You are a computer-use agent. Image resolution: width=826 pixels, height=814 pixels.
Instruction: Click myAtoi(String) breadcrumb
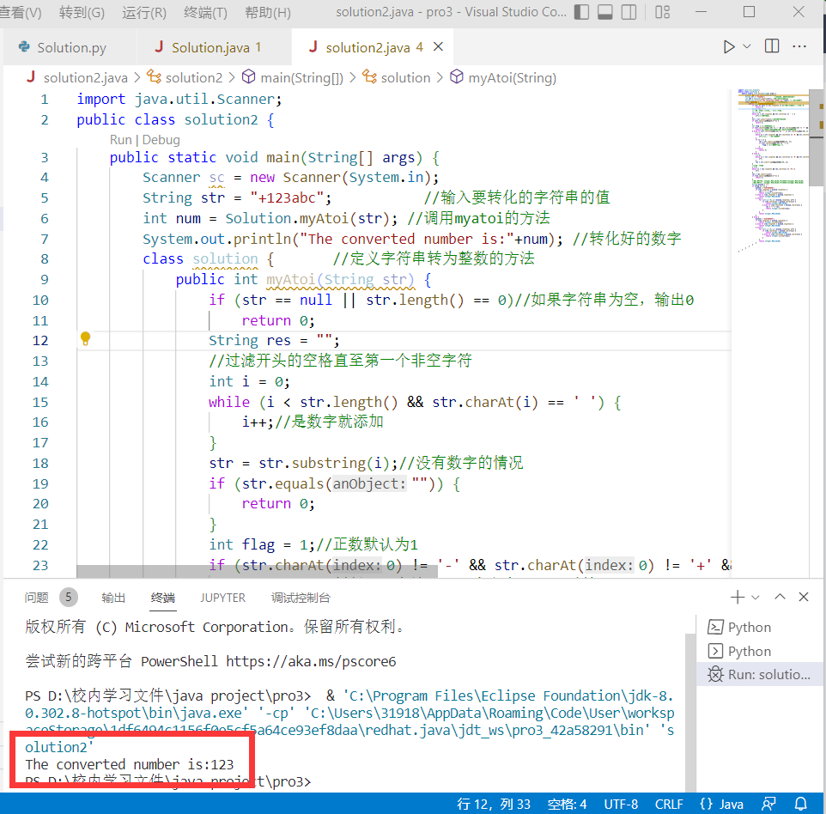click(503, 78)
